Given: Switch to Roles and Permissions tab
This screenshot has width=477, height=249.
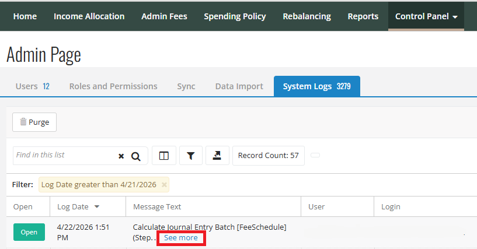Looking at the screenshot, I should 113,86.
